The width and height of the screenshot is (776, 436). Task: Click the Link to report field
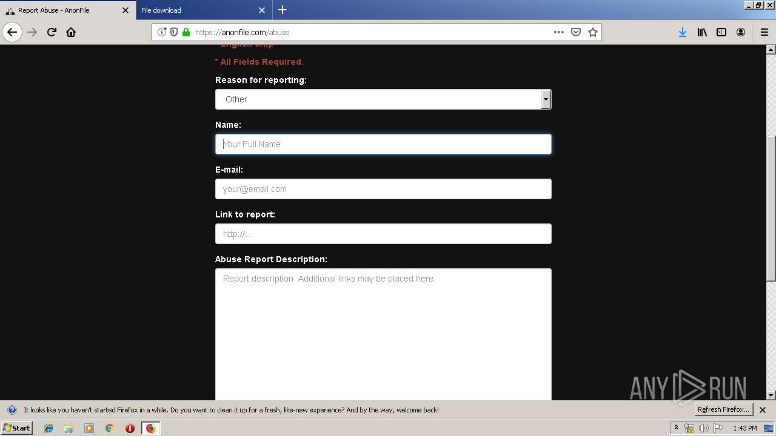(383, 234)
